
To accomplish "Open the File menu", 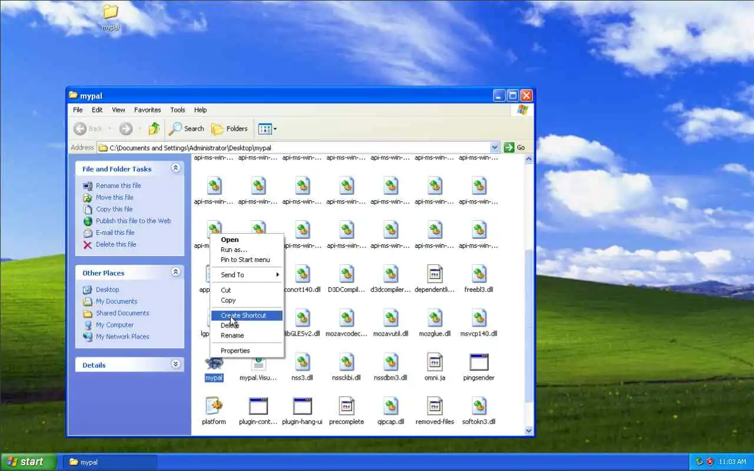I will (78, 110).
